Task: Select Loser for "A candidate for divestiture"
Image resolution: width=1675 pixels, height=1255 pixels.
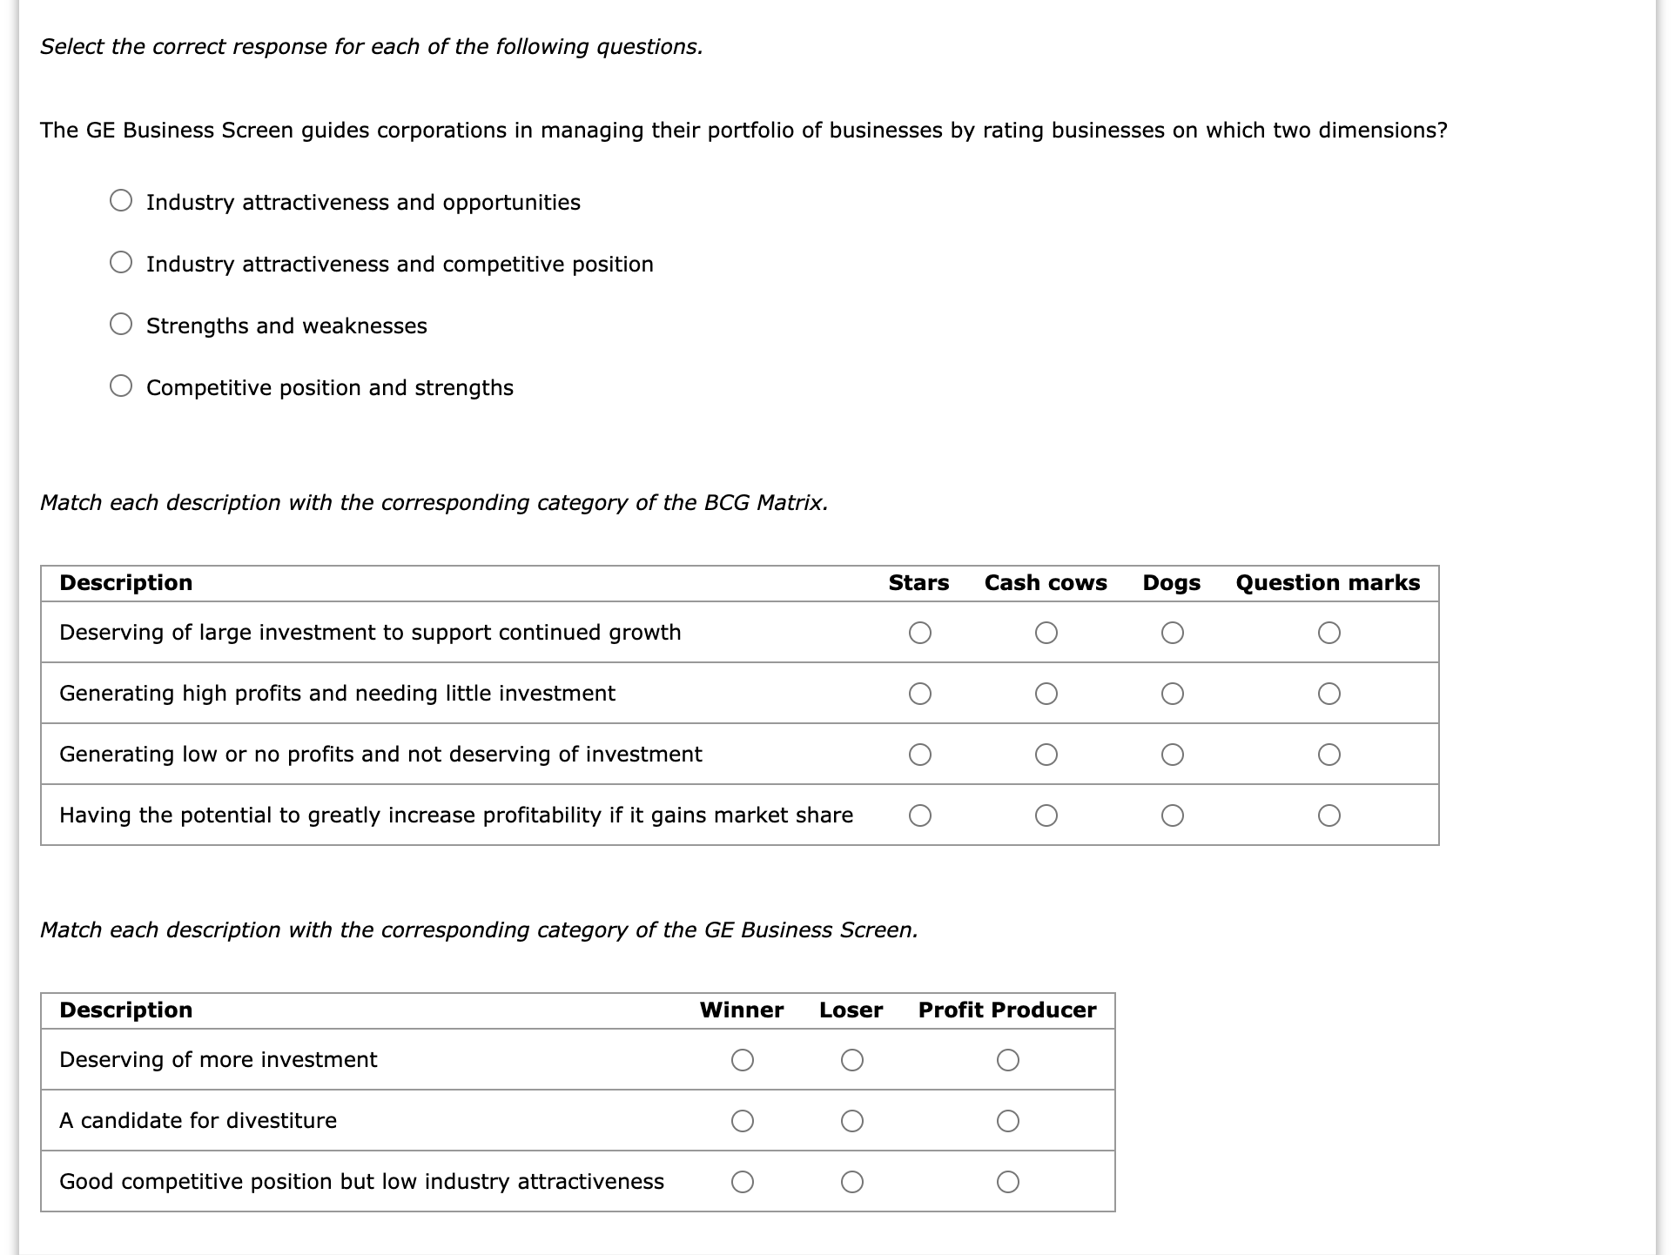Action: point(851,1121)
